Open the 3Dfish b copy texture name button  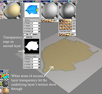[31, 56]
